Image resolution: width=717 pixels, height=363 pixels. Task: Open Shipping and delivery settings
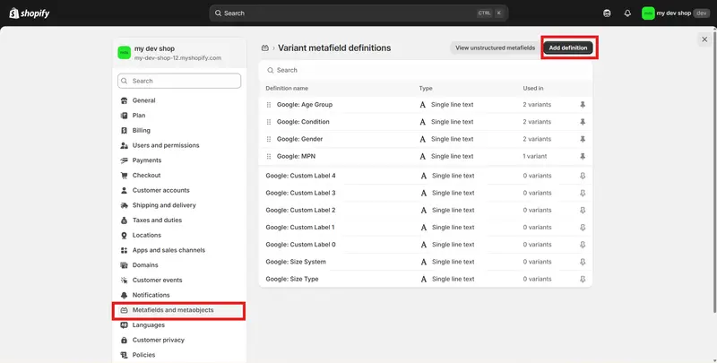click(178, 205)
